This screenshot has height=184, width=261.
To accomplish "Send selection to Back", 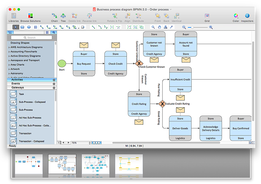I will (166, 18).
